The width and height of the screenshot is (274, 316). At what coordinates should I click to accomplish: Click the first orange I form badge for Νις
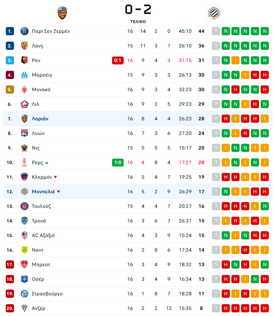[226, 148]
